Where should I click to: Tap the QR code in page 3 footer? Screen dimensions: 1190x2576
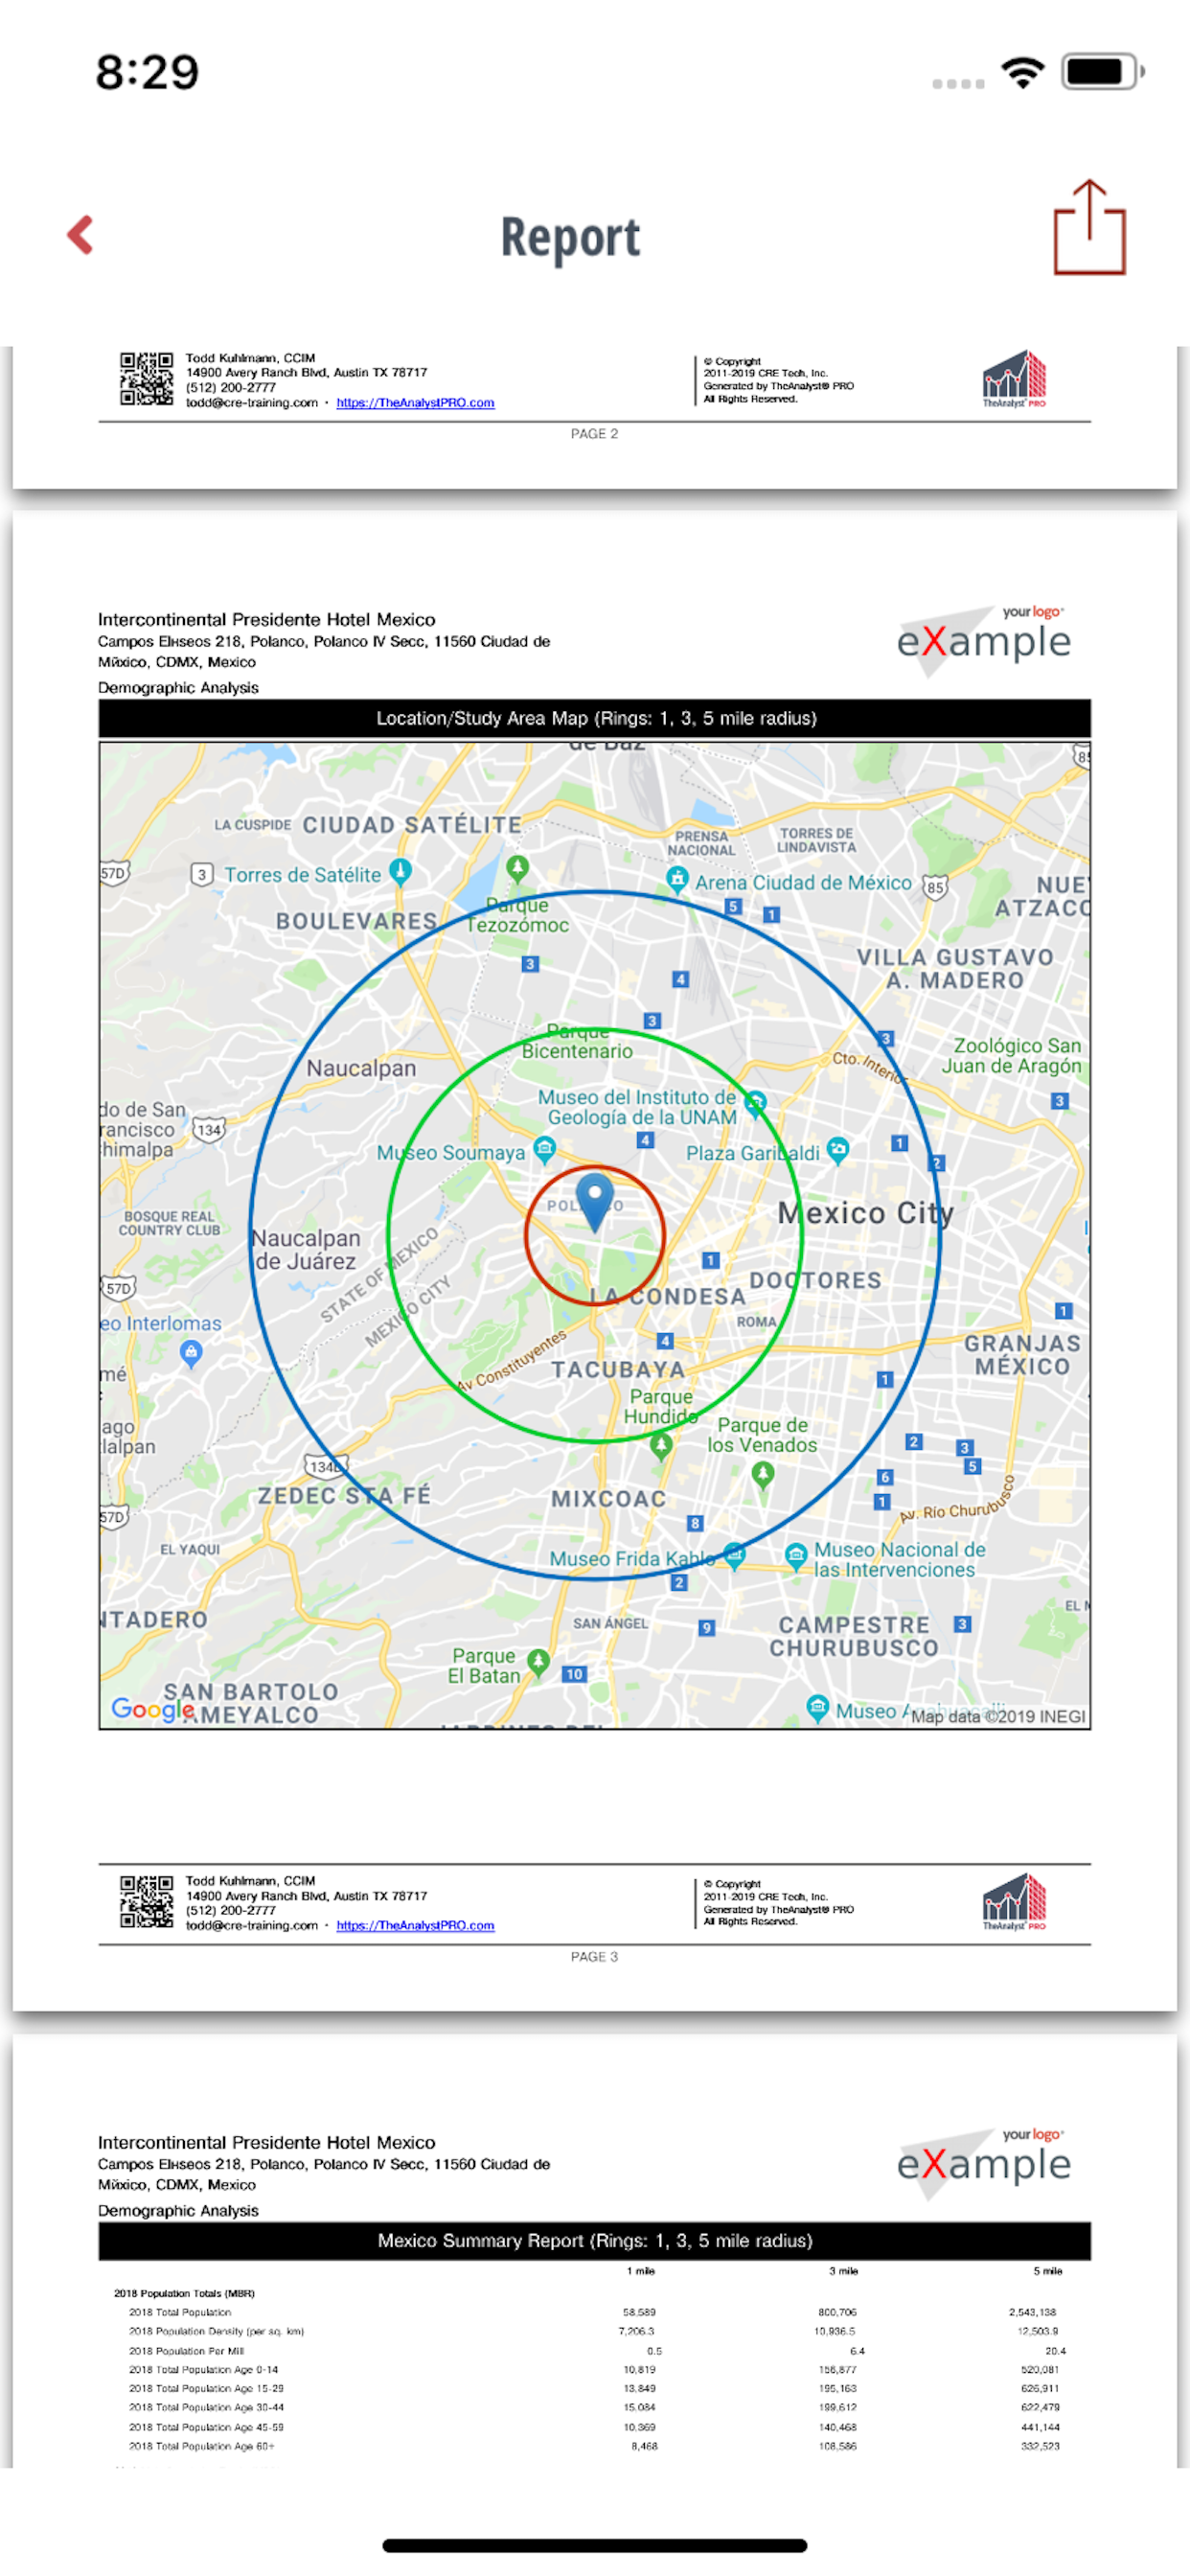pos(146,1901)
